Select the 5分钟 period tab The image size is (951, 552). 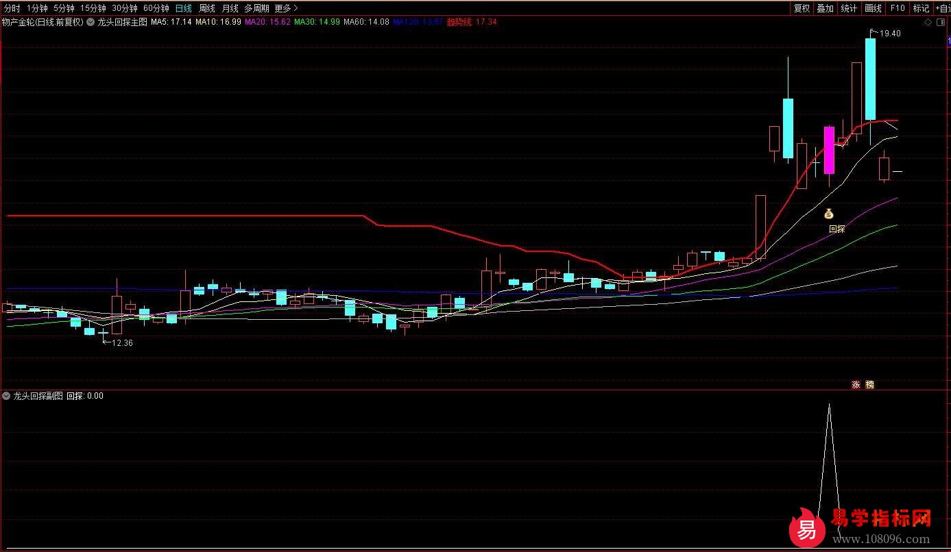[x=64, y=8]
